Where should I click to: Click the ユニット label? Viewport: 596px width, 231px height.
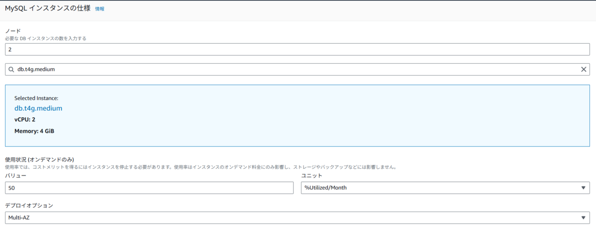click(312, 176)
